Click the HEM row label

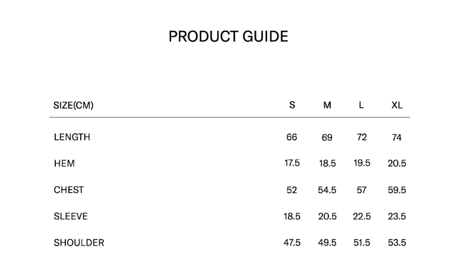tap(64, 163)
